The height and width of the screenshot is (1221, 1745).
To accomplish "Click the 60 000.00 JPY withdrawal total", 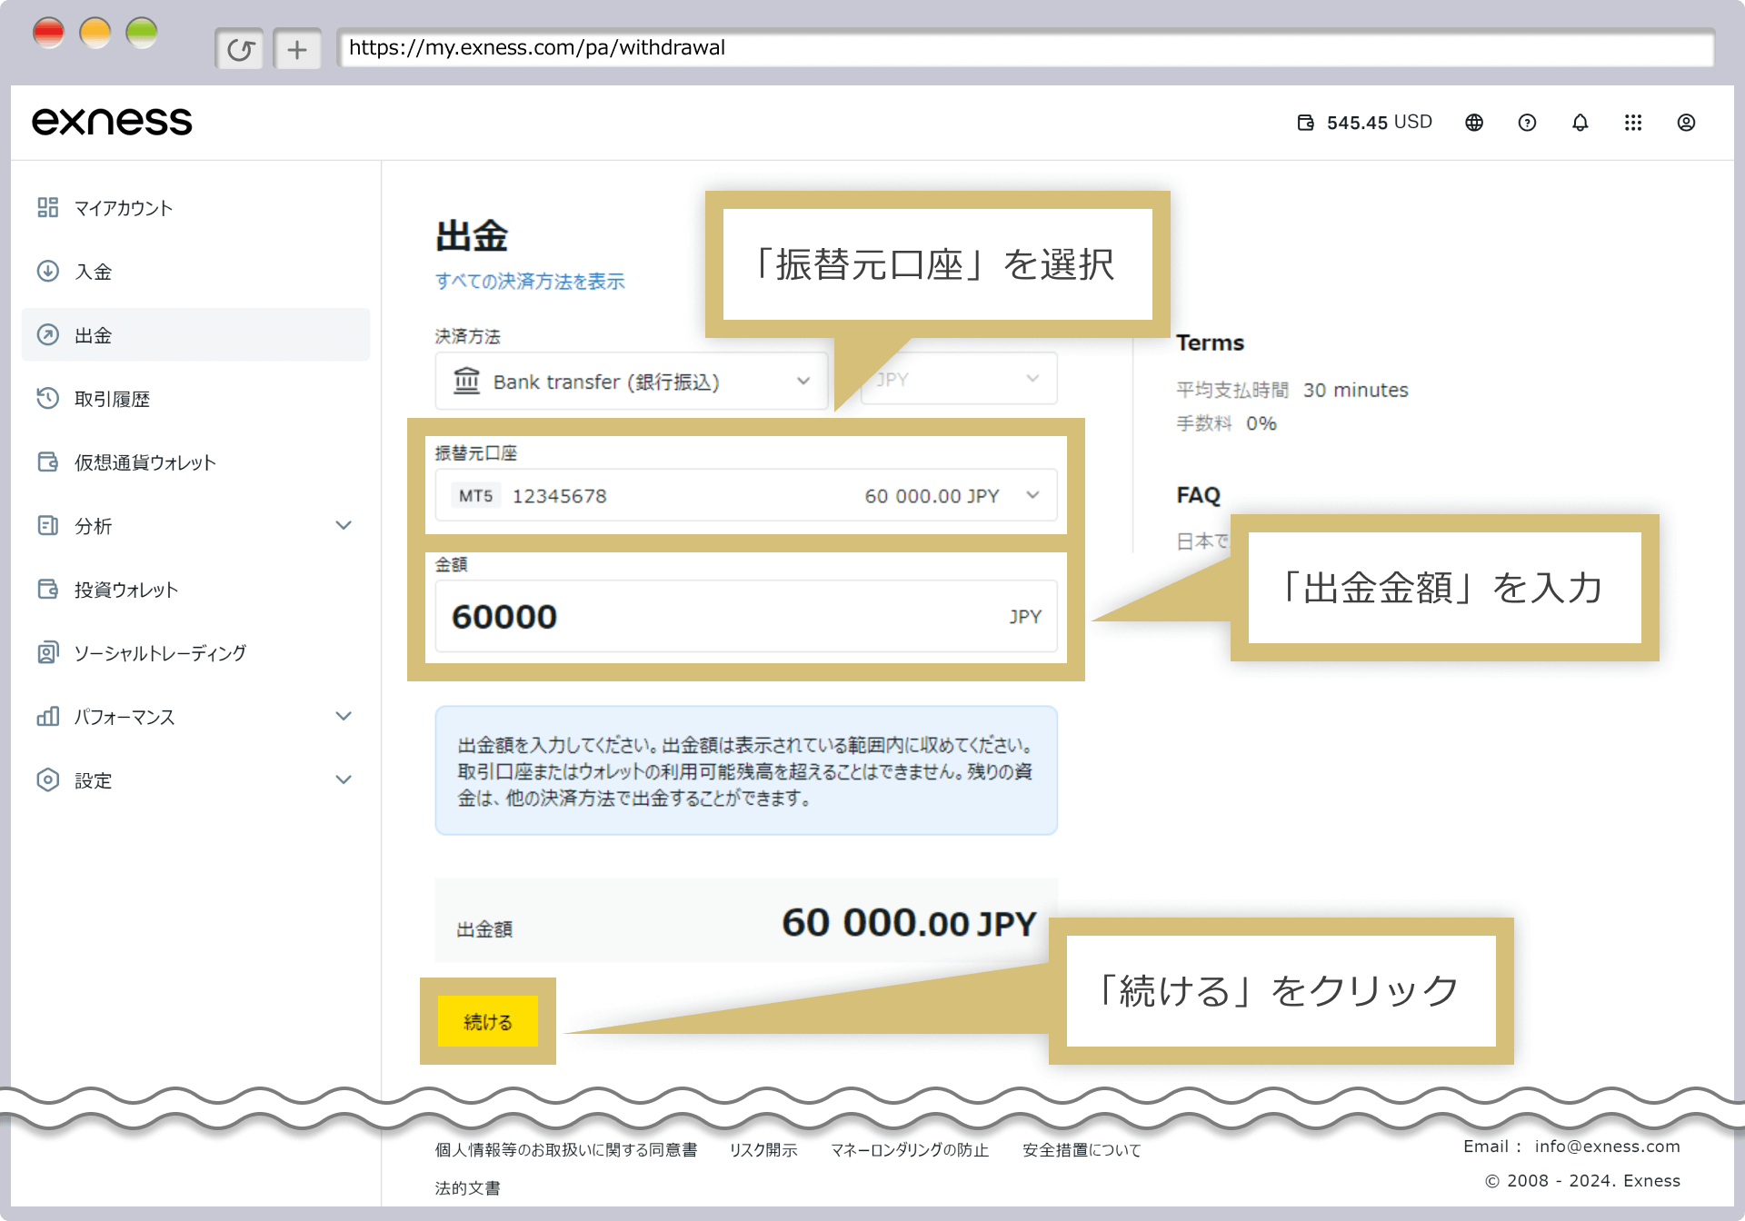I will coord(908,924).
